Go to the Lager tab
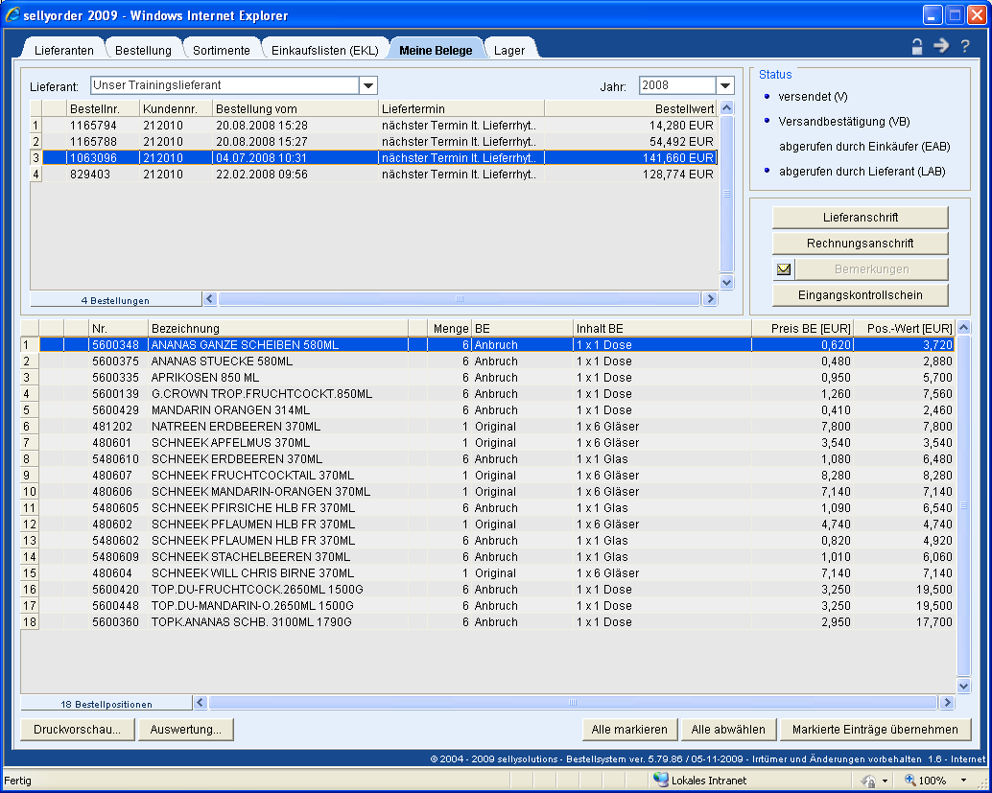 509,50
